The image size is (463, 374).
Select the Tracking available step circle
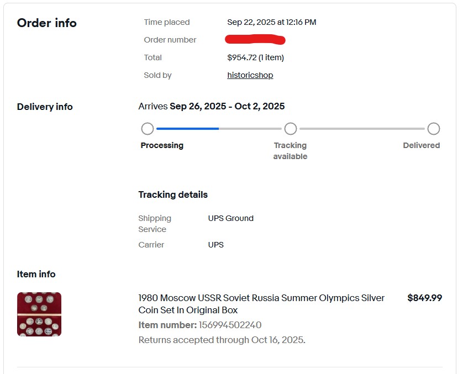tap(291, 129)
